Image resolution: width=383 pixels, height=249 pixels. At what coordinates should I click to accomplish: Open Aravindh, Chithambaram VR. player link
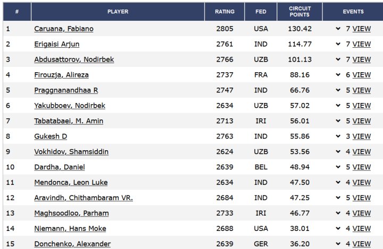click(x=84, y=198)
